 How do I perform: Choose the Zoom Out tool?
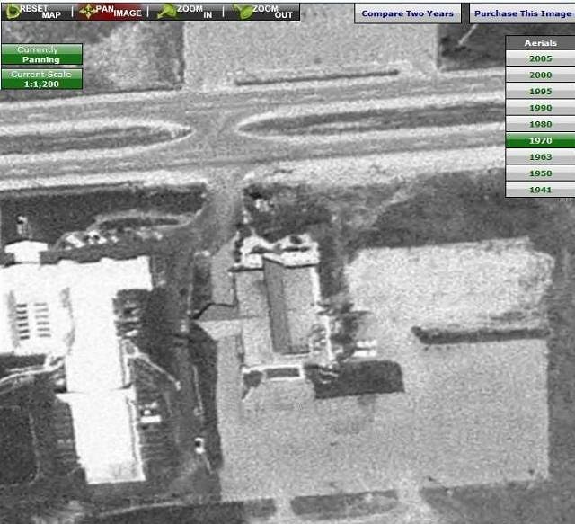point(263,11)
